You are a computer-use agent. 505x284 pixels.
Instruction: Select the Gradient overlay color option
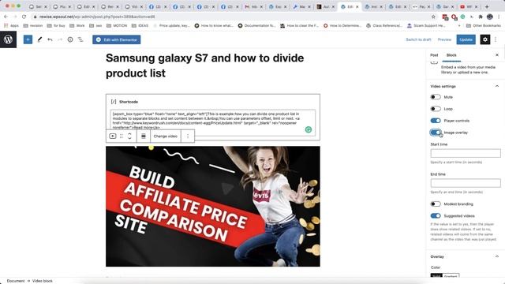click(451, 276)
